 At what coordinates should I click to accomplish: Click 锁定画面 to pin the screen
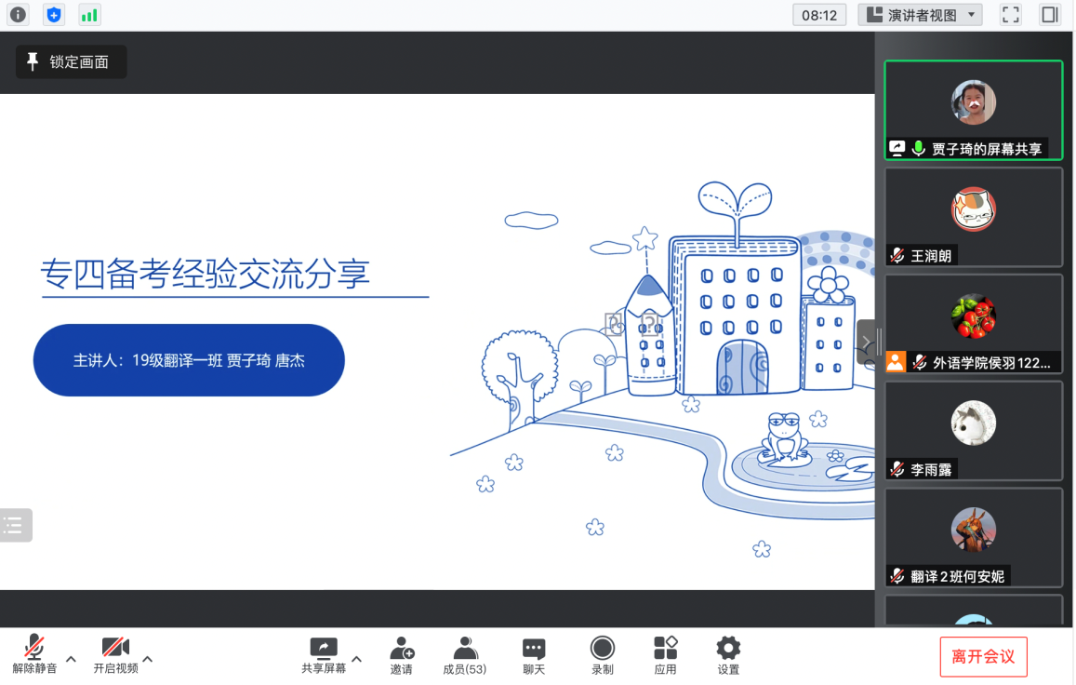point(71,62)
